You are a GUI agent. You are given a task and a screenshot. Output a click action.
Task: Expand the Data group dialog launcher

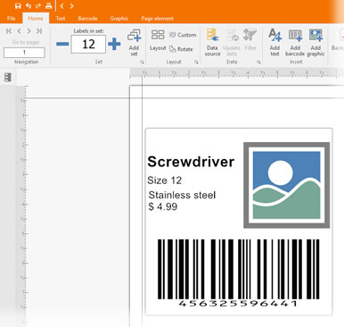[258, 62]
